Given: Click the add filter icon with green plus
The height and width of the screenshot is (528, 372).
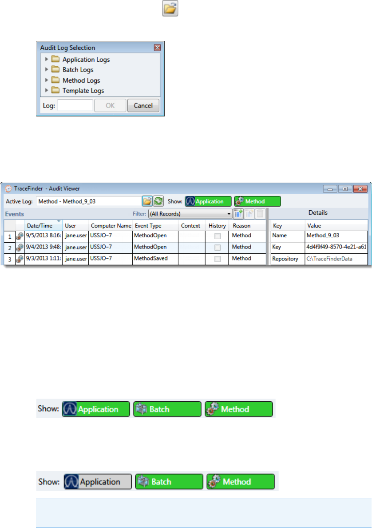Looking at the screenshot, I should pyautogui.click(x=238, y=214).
